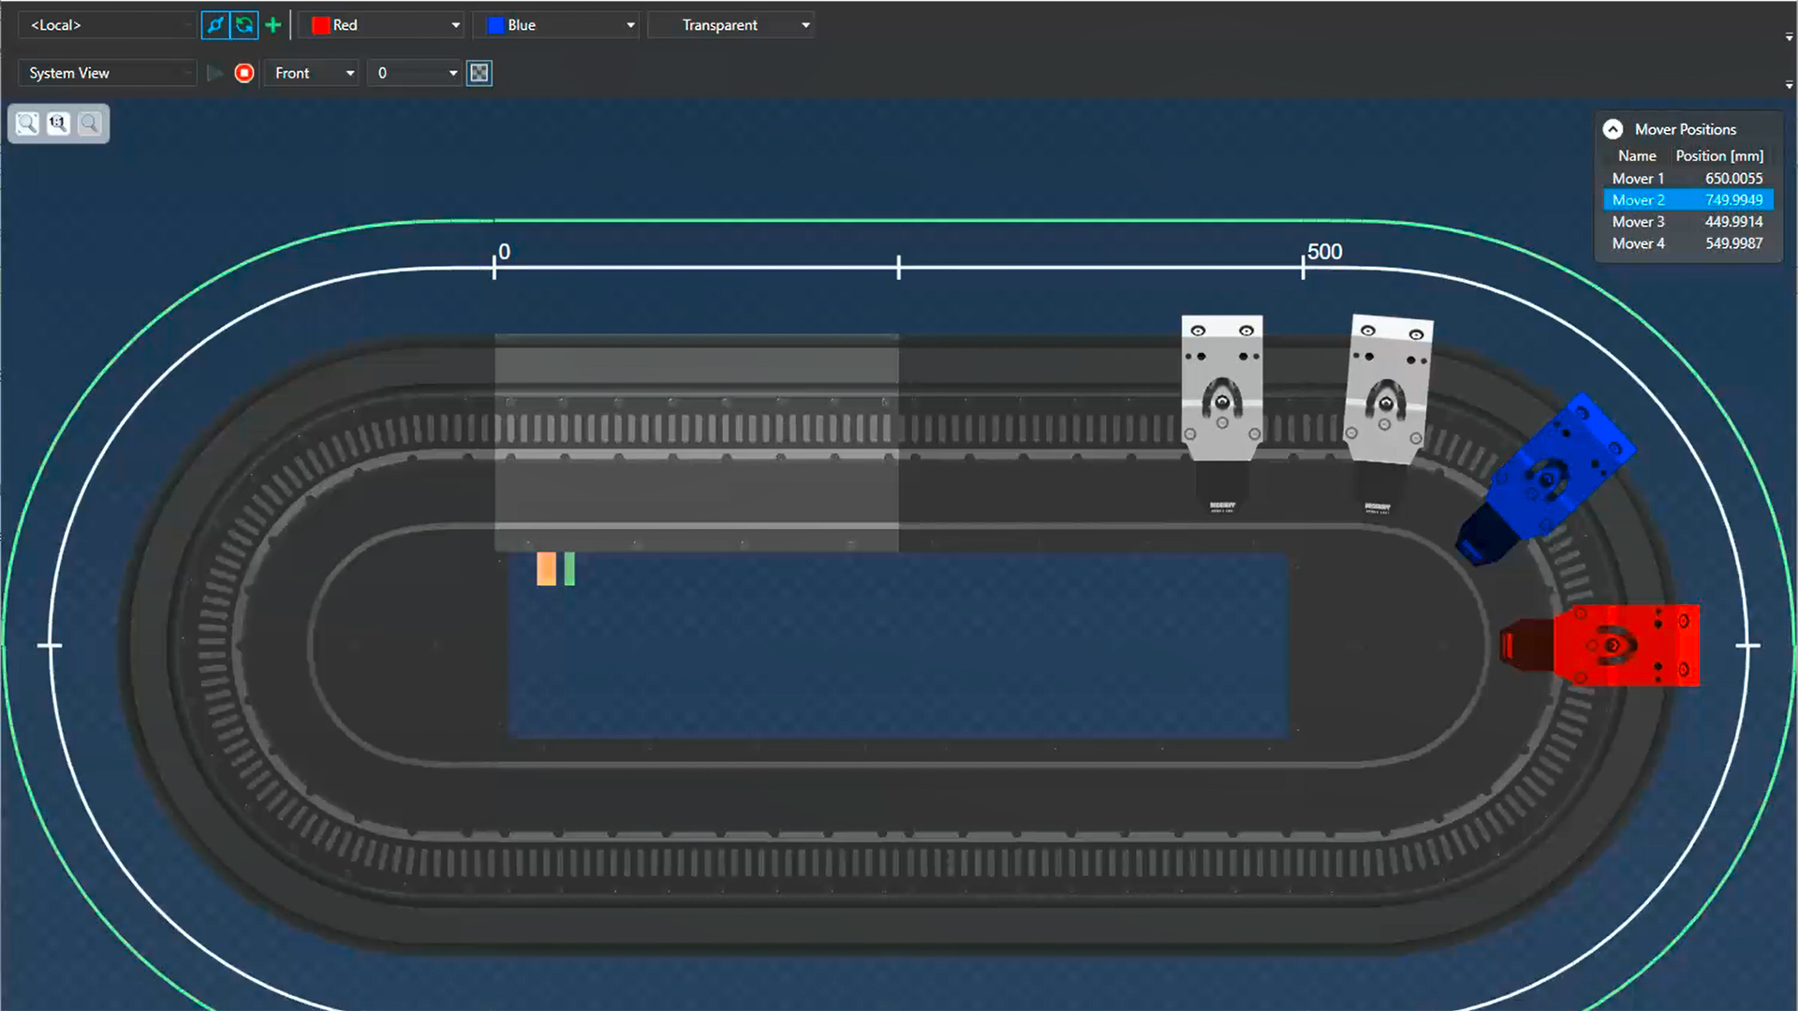
Task: Click the stop icon in the toolbar
Action: coord(243,72)
